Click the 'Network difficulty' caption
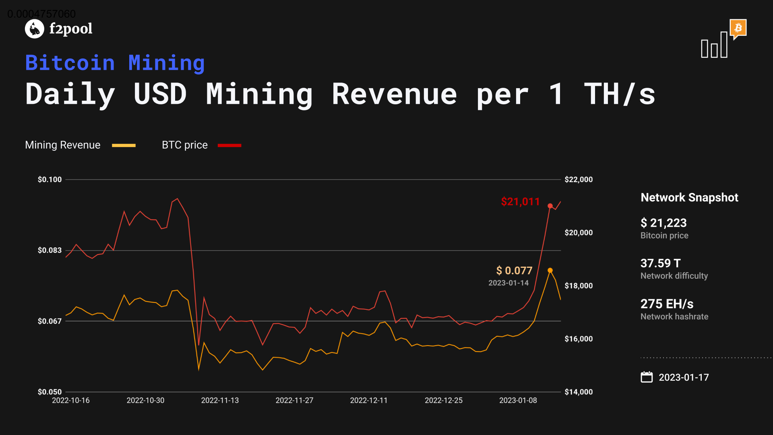Screen dimensions: 773x435 click(674, 276)
